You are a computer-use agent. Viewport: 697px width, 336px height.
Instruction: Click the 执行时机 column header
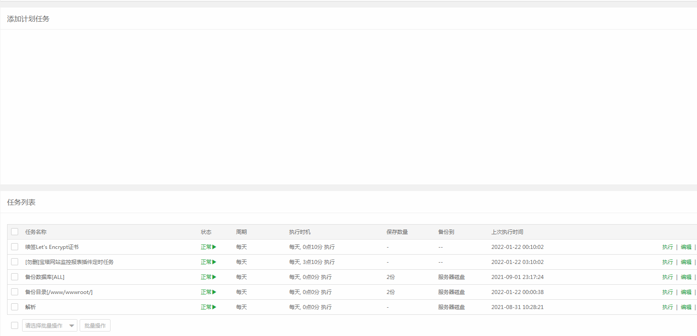tap(300, 232)
